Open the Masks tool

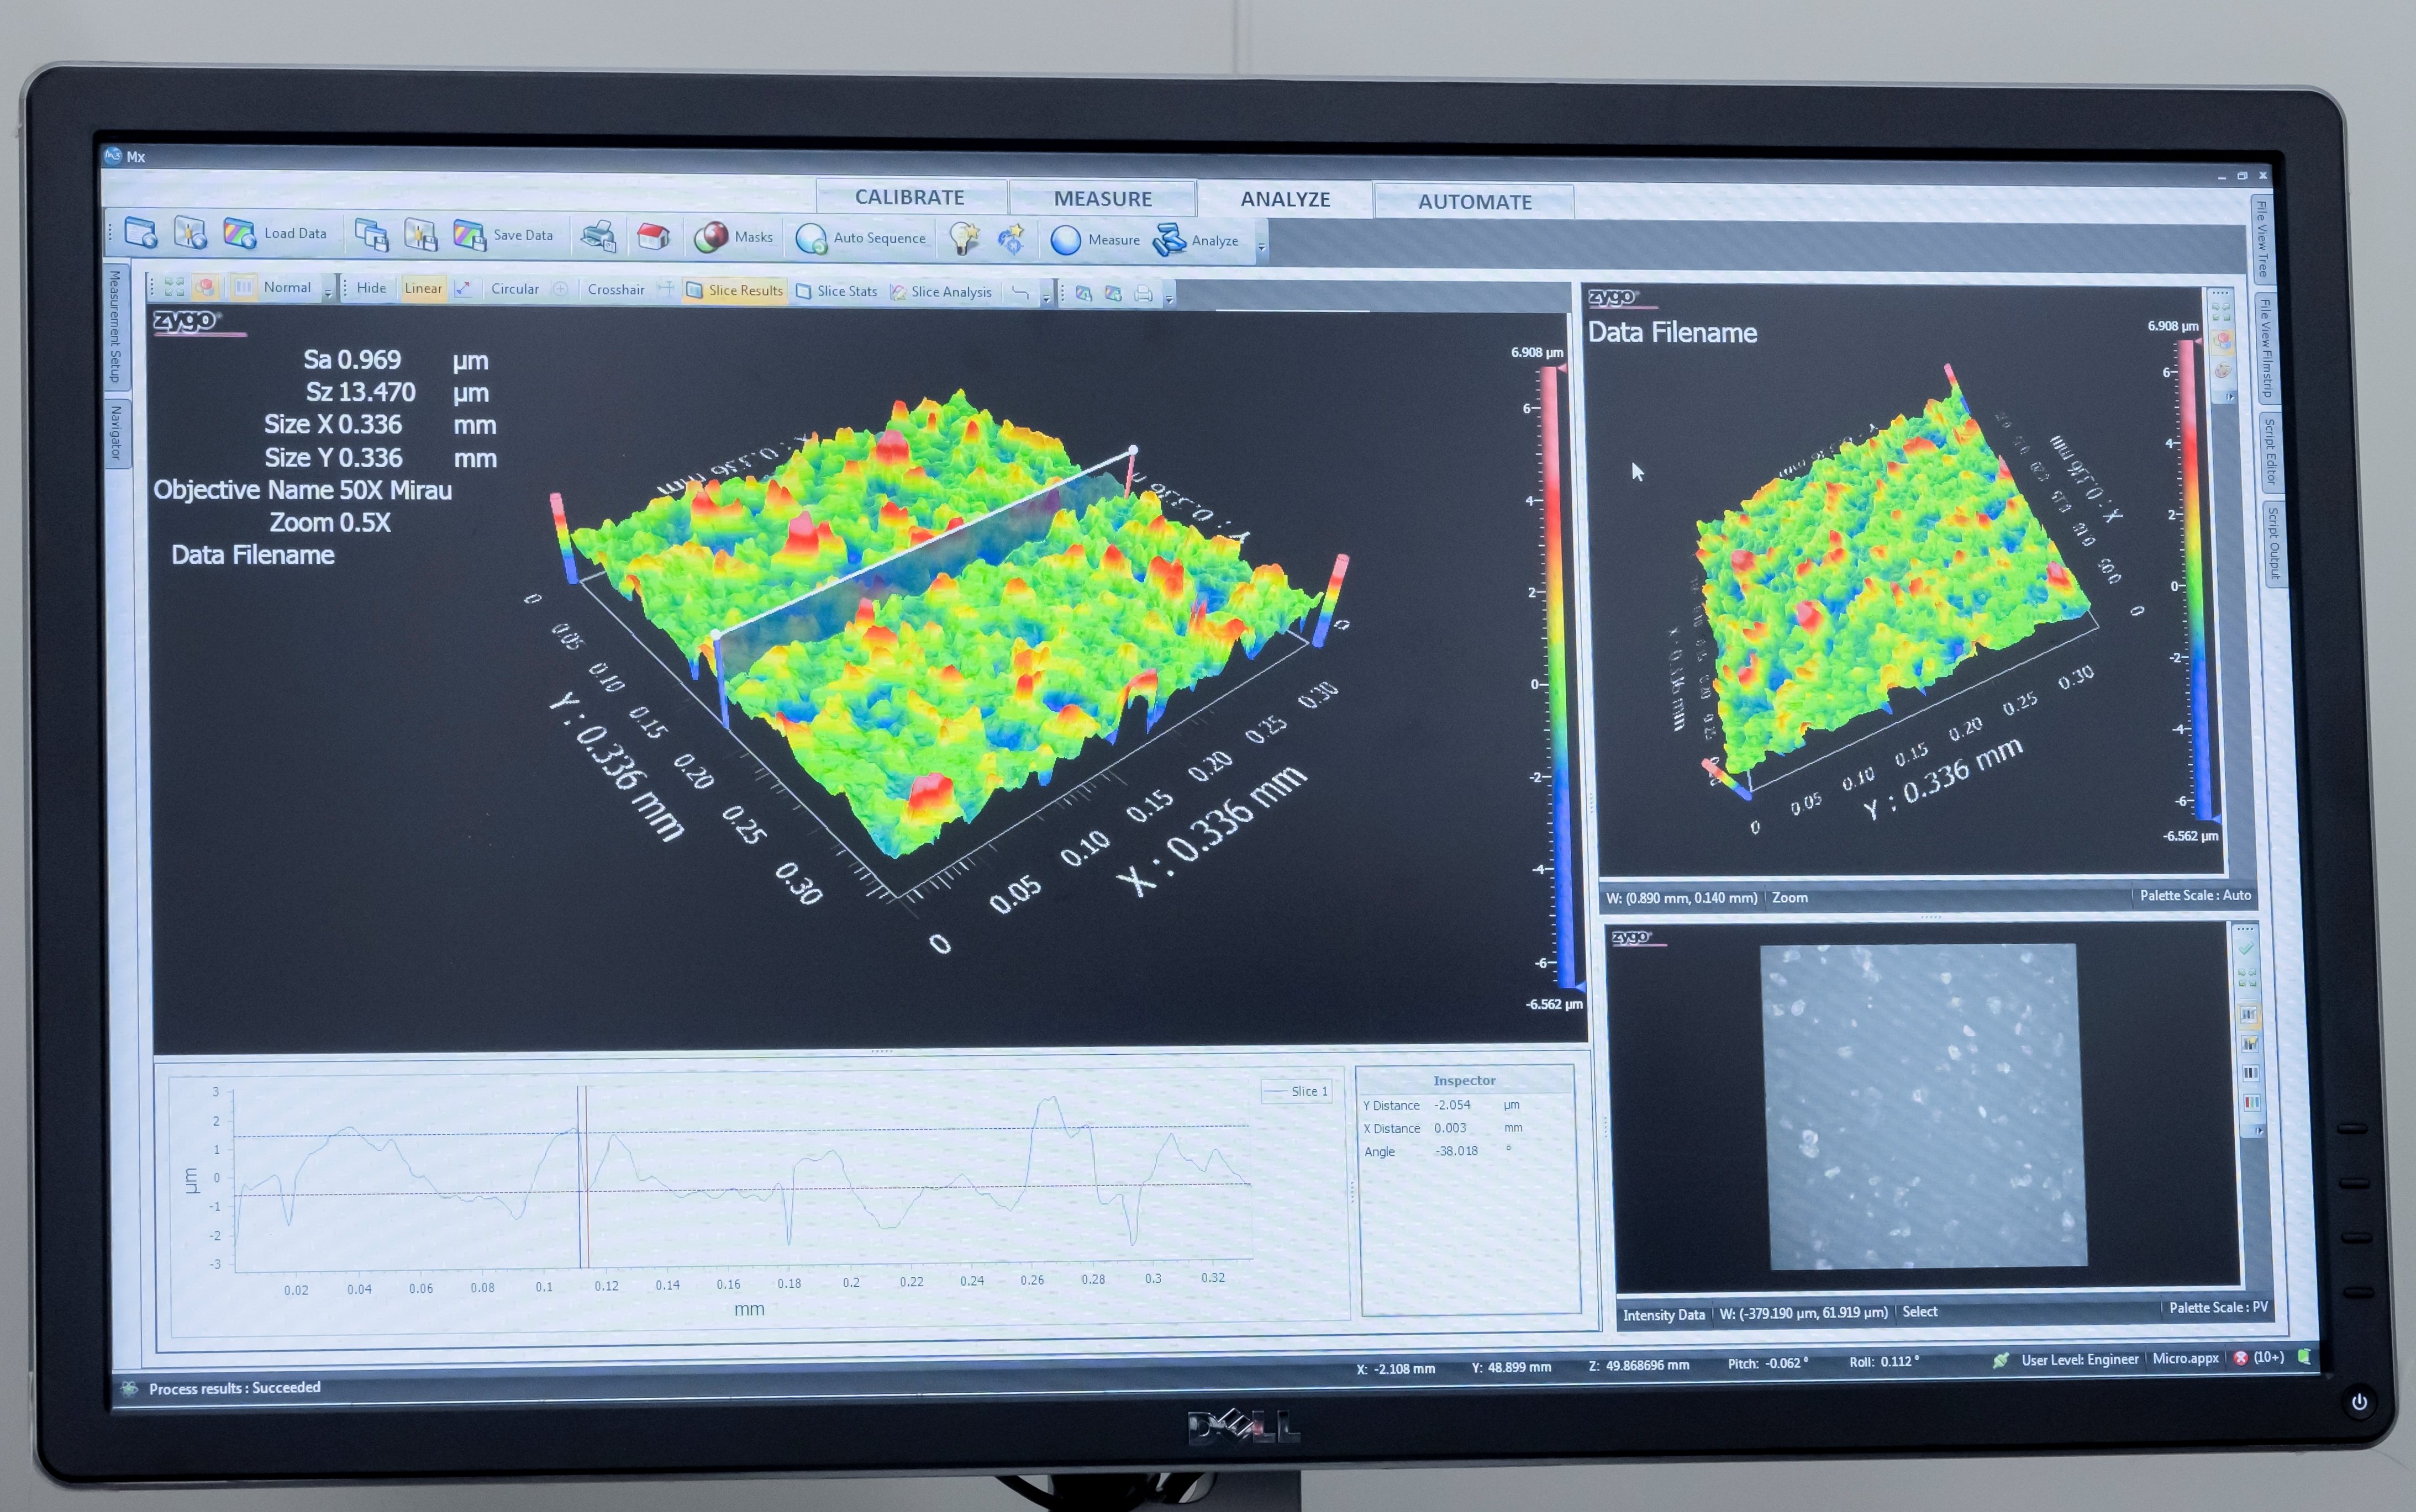point(711,237)
